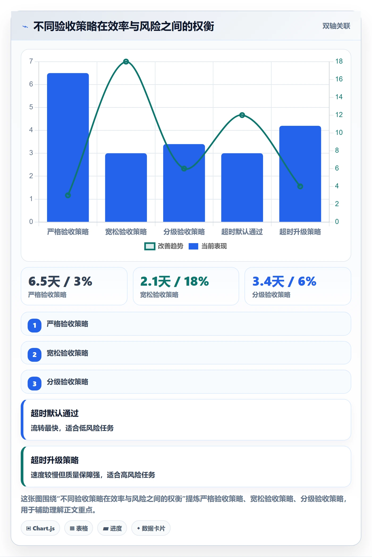Screen dimensions: 372x557
Task: Click the Chart.js tag
Action: point(40,528)
